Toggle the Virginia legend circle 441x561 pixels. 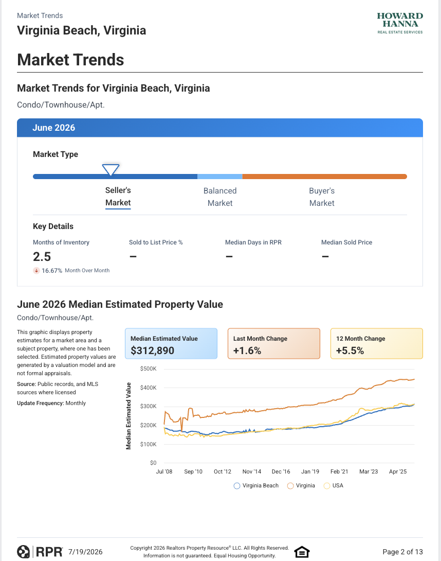point(290,486)
